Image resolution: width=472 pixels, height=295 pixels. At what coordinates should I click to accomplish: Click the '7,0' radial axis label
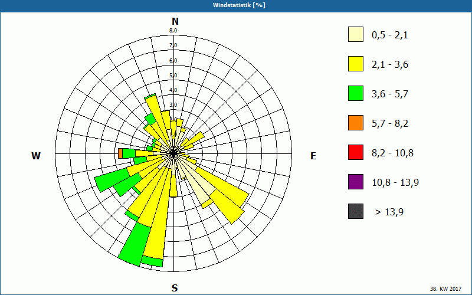pos(173,45)
